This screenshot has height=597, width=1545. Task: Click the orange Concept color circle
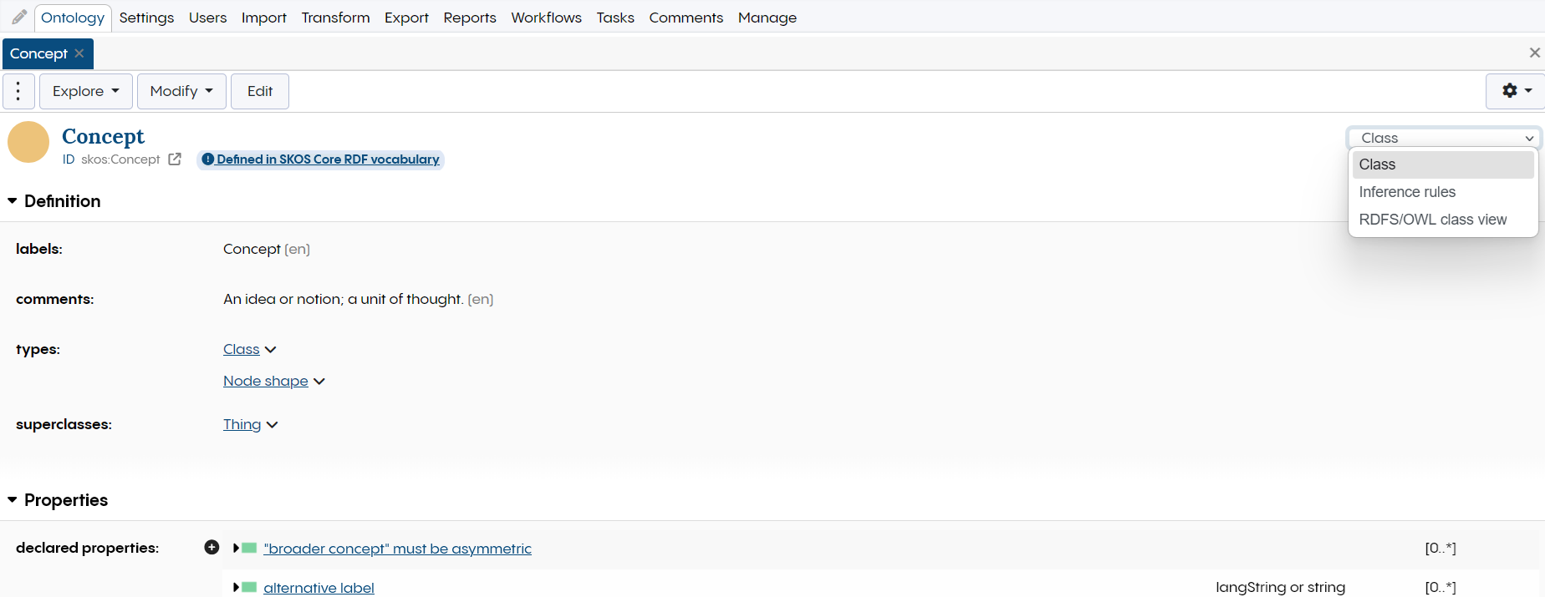[x=28, y=142]
